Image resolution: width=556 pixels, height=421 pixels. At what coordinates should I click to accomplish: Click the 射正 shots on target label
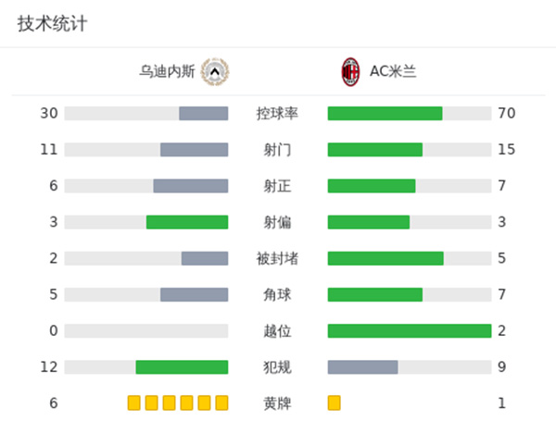coord(277,186)
